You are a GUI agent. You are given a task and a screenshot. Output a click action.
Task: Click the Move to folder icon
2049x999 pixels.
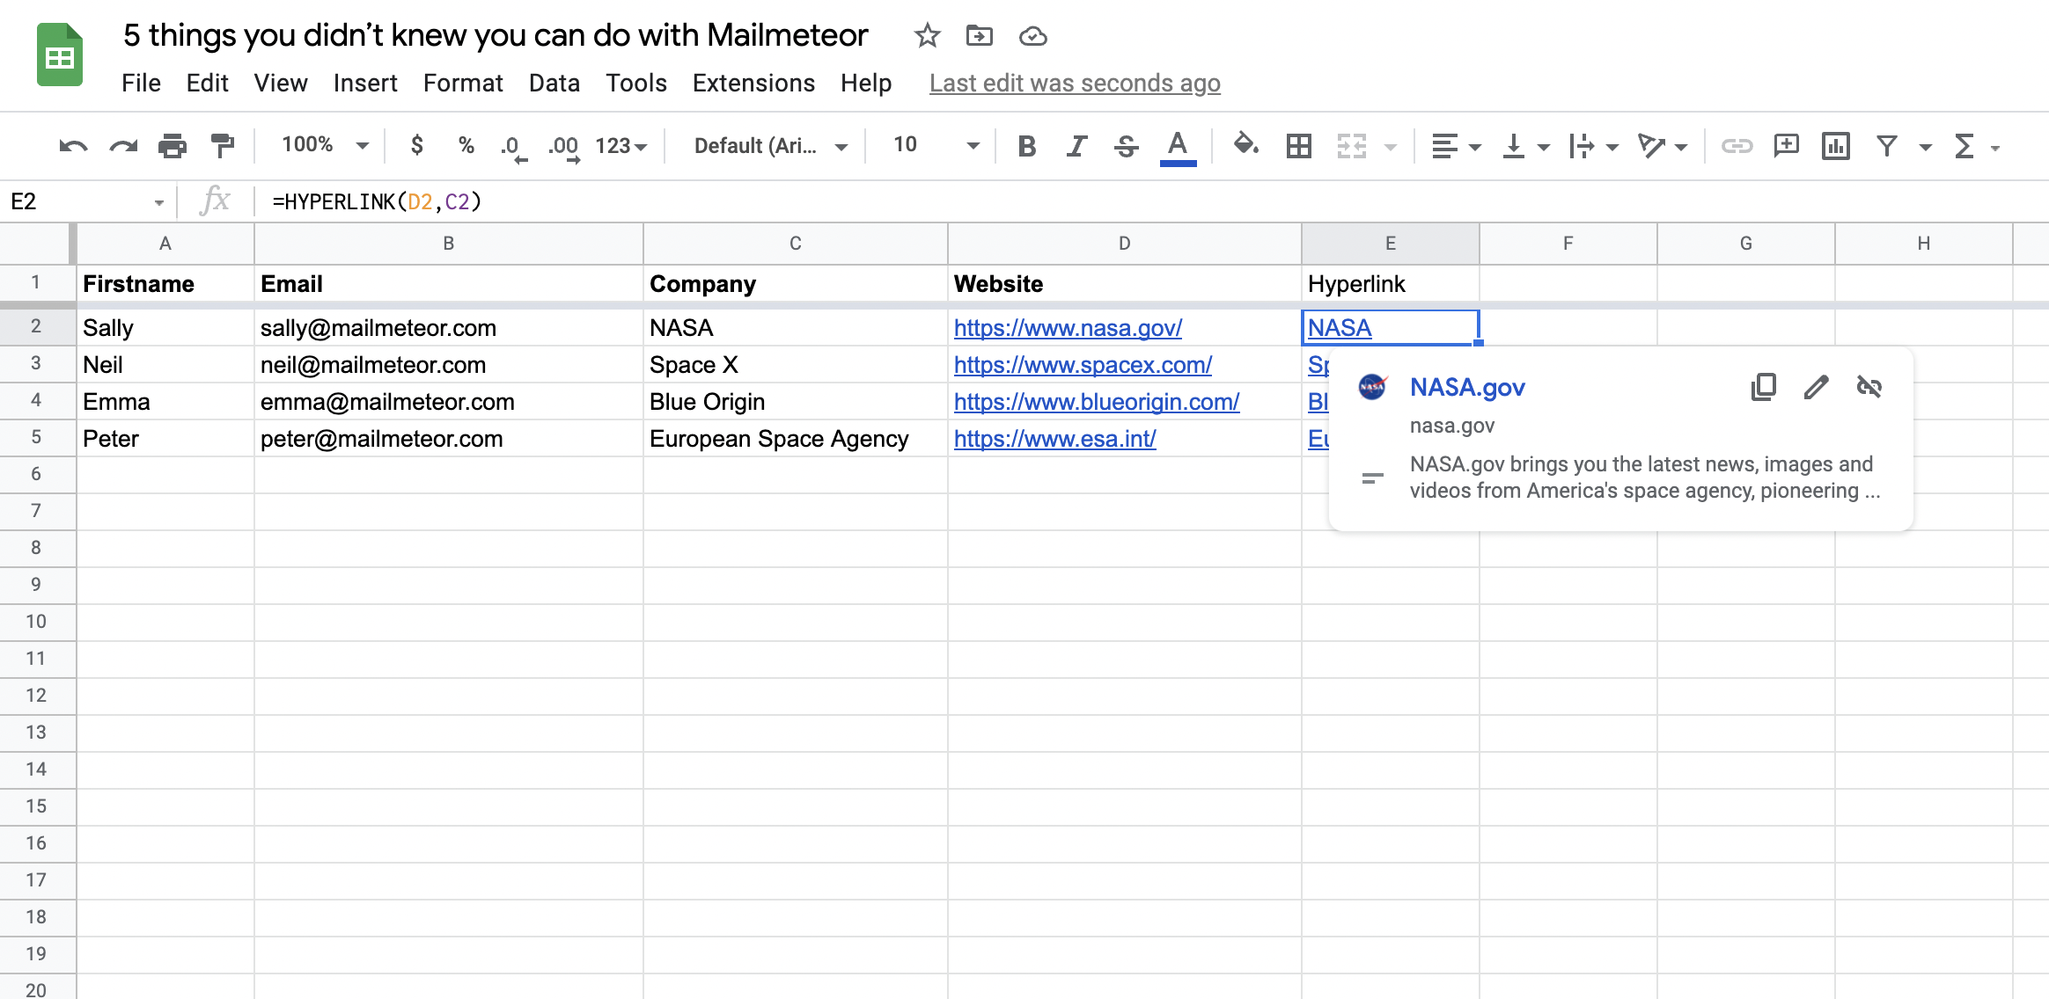[x=979, y=36]
